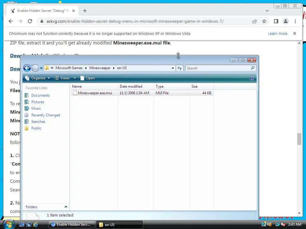Click Learn more in the infobar
The width and height of the screenshot is (306, 229).
click(278, 33)
